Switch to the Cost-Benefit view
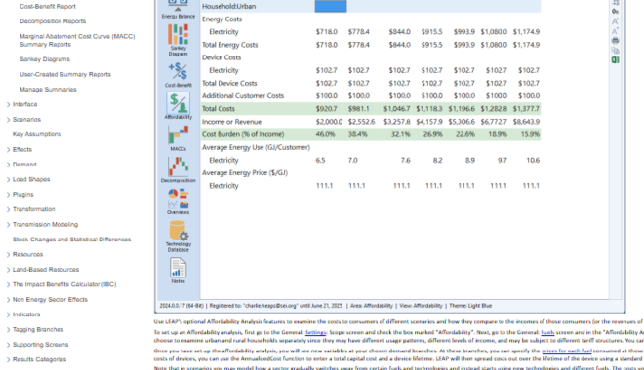The height and width of the screenshot is (370, 644). coord(178,75)
